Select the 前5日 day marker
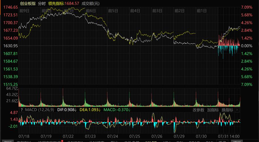The width and height of the screenshot is (259, 142). 113,11
